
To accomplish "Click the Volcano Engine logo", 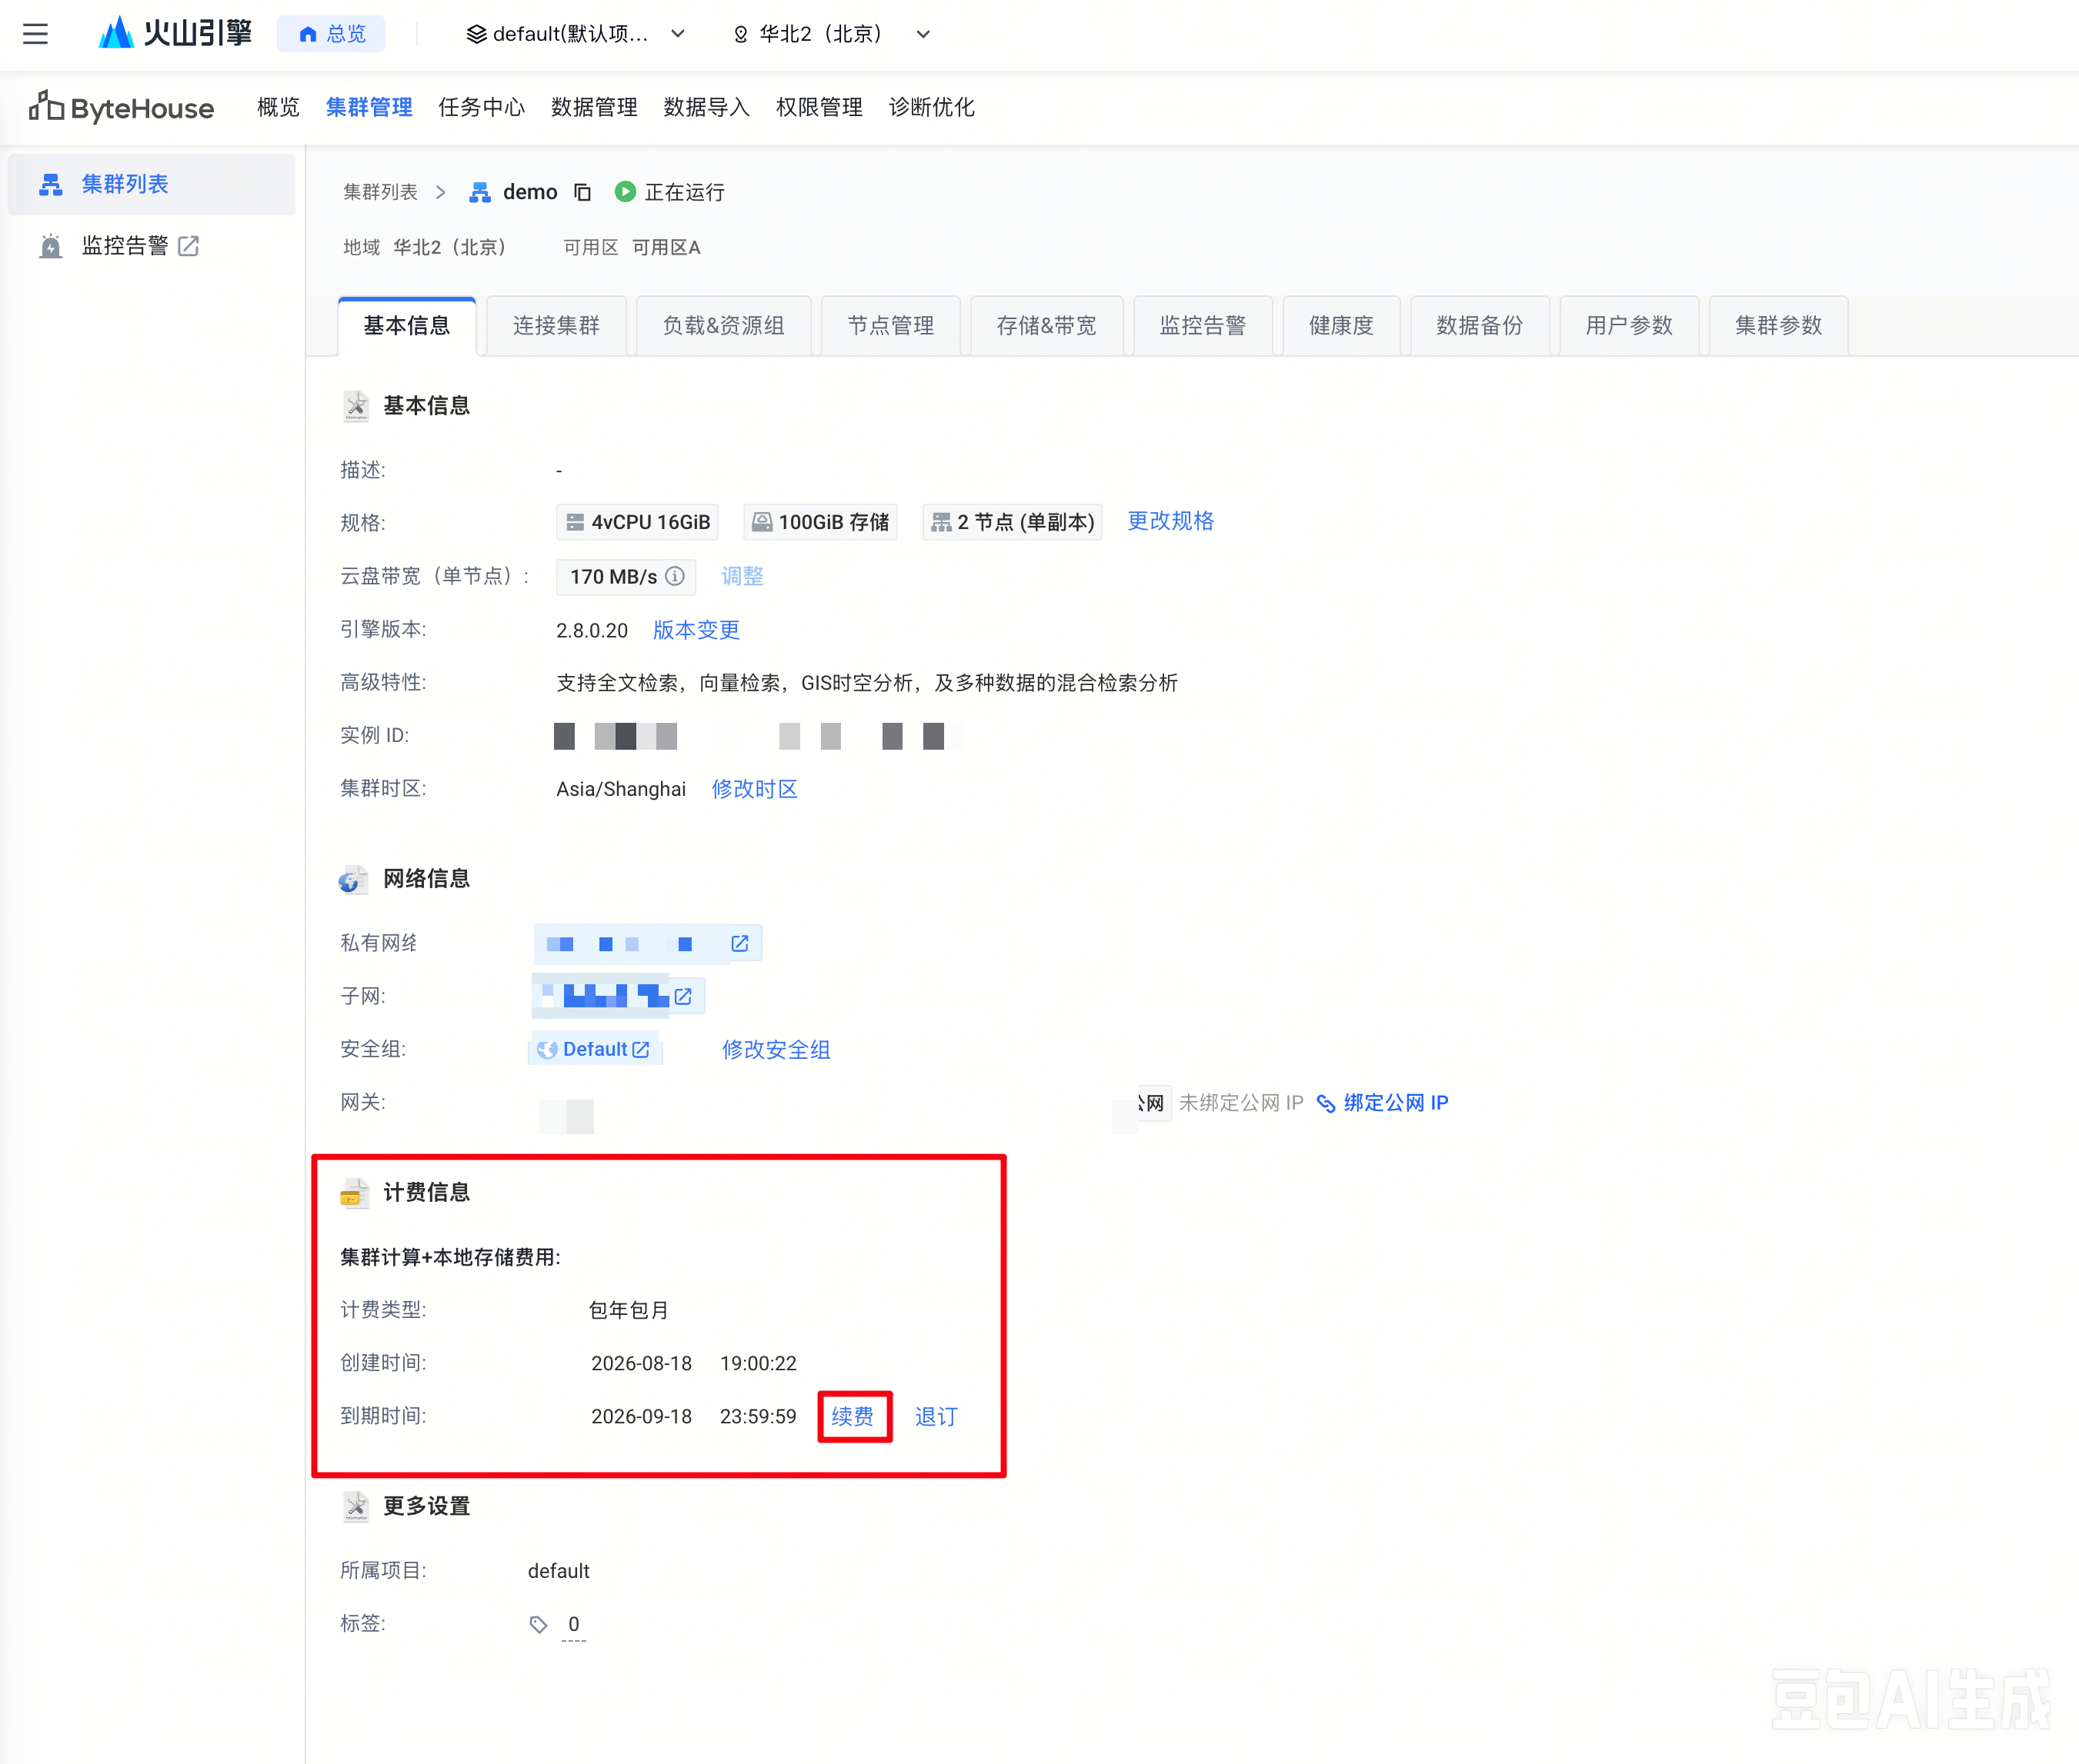I will (175, 33).
